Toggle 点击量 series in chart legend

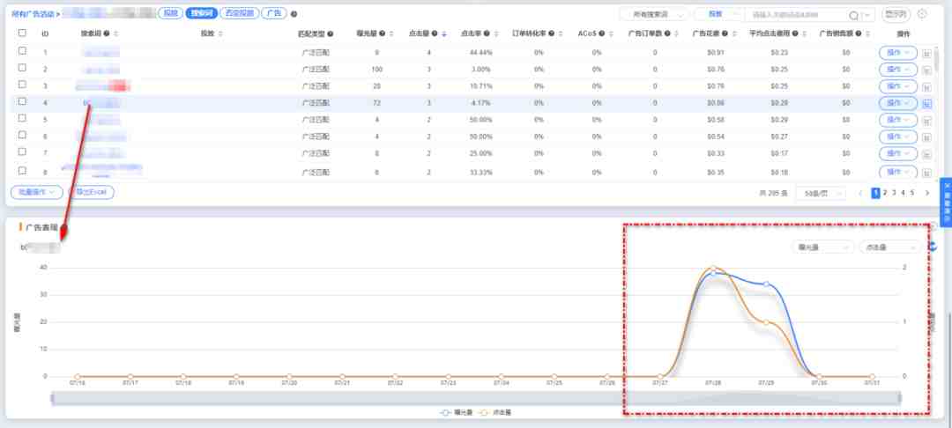point(495,412)
